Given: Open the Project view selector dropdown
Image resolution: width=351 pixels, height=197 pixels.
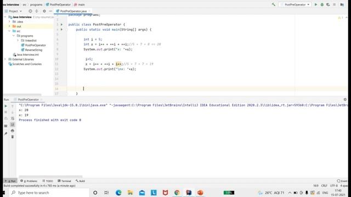Looking at the screenshot, I should 13,11.
